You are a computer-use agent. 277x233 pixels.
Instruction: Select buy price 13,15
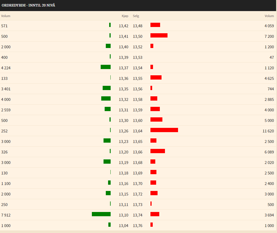coord(123,194)
